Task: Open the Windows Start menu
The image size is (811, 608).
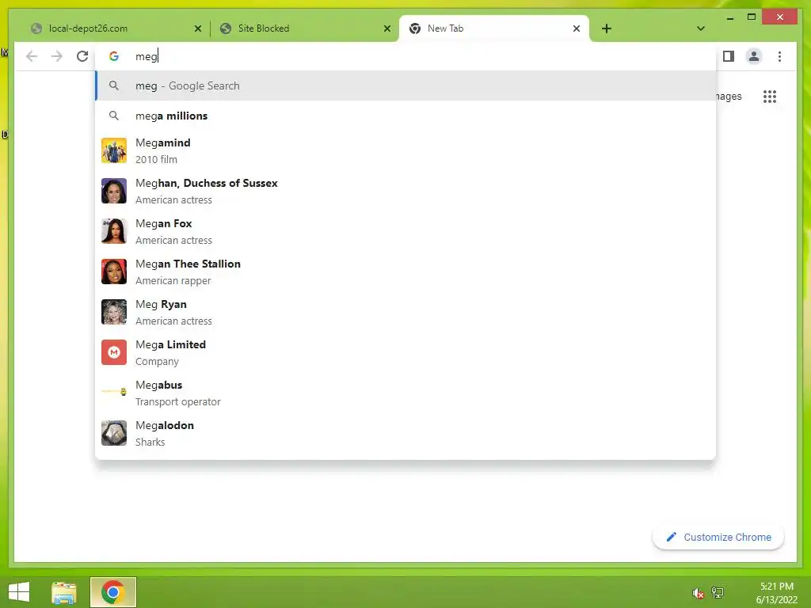Action: tap(19, 592)
